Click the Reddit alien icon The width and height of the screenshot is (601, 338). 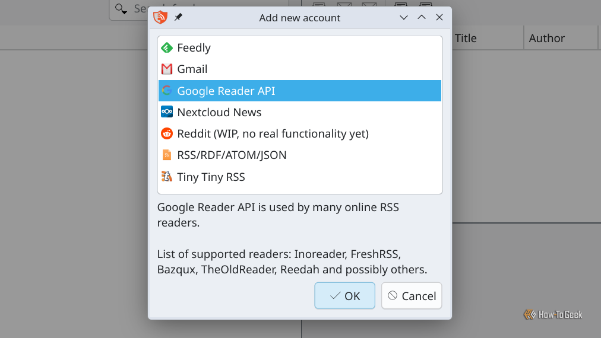(167, 133)
